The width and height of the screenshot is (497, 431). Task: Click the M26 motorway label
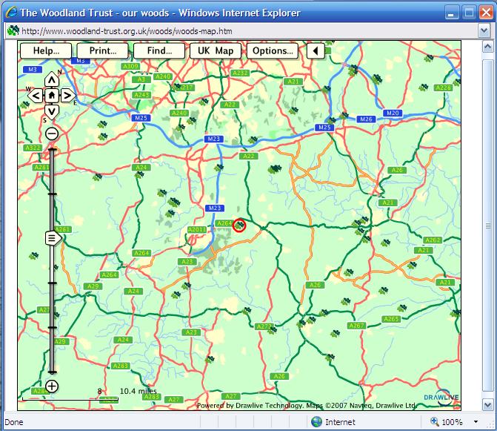pyautogui.click(x=366, y=119)
